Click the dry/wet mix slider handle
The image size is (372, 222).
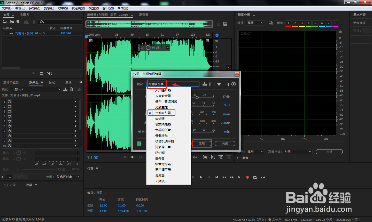click(x=59, y=169)
